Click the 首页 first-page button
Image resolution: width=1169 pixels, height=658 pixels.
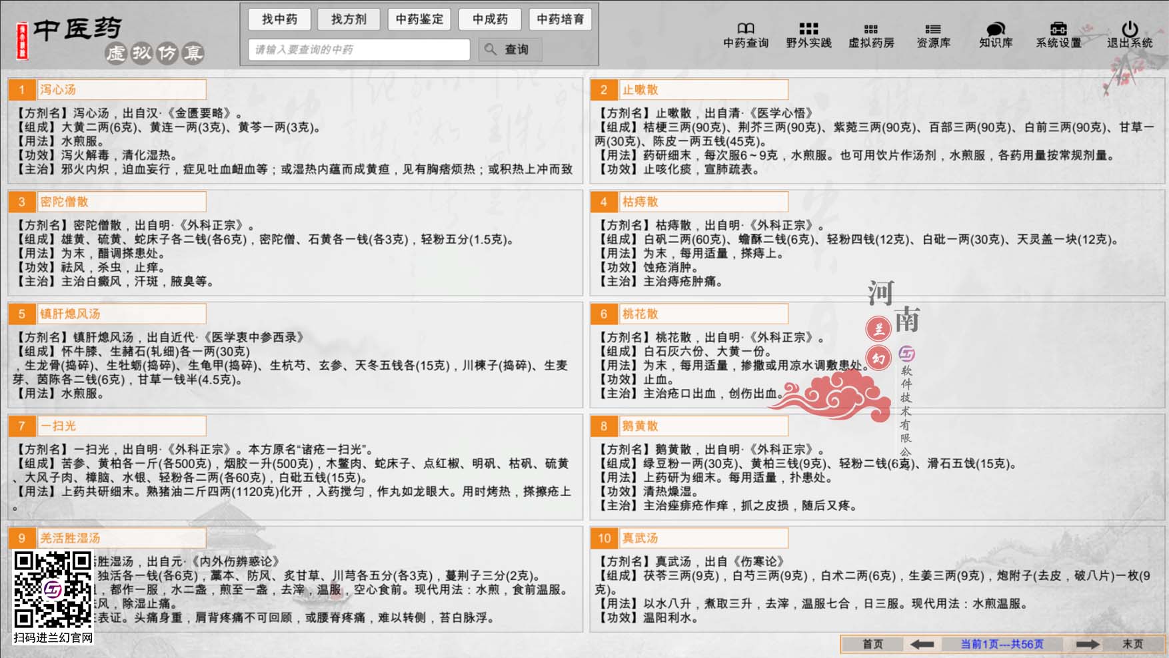tap(873, 644)
